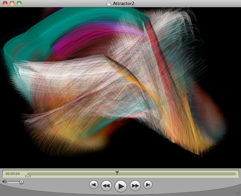Image resolution: width=241 pixels, height=196 pixels.
Task: Click the resize grip in window corner
Action: coord(238,193)
